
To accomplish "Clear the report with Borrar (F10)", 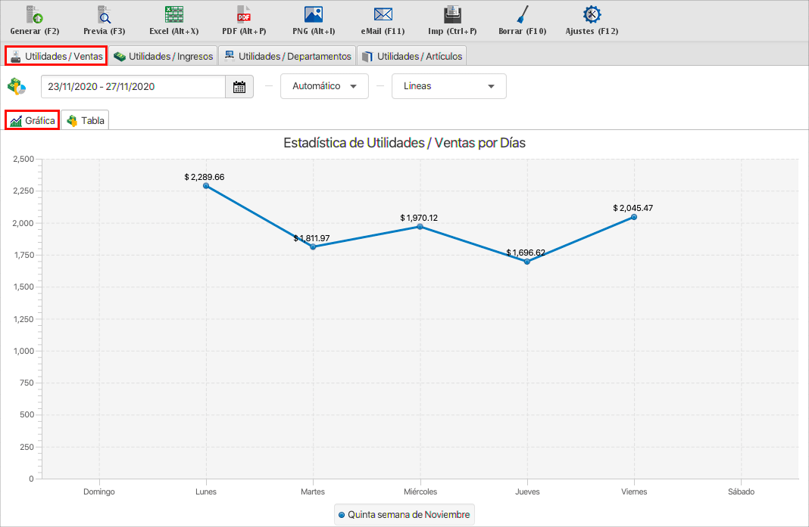I will pyautogui.click(x=522, y=15).
